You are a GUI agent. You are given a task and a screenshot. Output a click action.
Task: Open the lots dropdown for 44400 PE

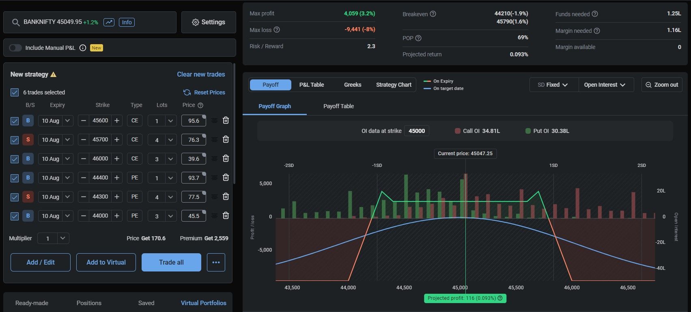pyautogui.click(x=162, y=178)
